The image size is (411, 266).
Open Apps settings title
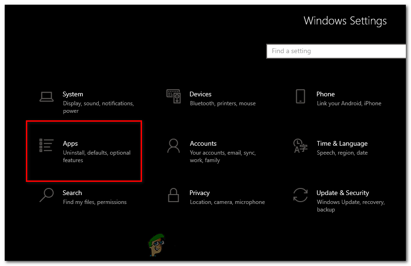coord(70,144)
